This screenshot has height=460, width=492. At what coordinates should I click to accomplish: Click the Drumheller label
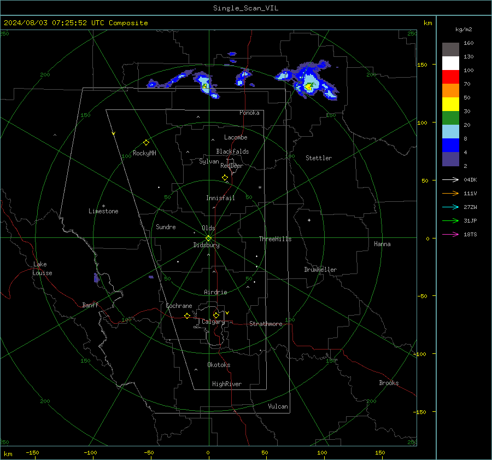(320, 270)
